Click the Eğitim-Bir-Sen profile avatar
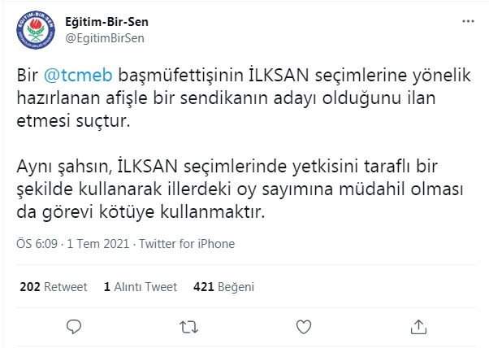Viewport: 489px width, 348px height. coord(35,31)
